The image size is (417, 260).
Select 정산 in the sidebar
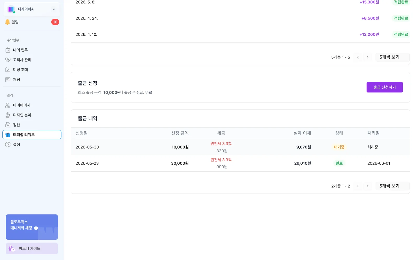32,125
